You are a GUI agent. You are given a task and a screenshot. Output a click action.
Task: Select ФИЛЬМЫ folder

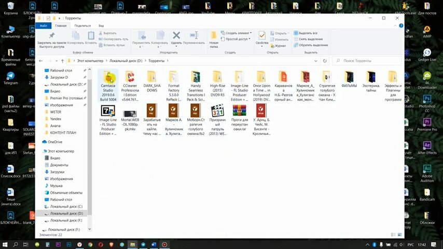coord(349,79)
